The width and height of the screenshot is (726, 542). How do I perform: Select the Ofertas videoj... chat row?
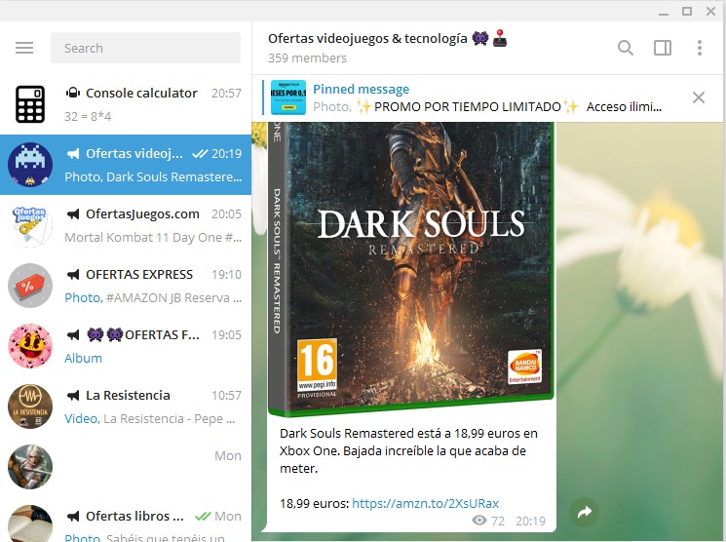pos(126,165)
